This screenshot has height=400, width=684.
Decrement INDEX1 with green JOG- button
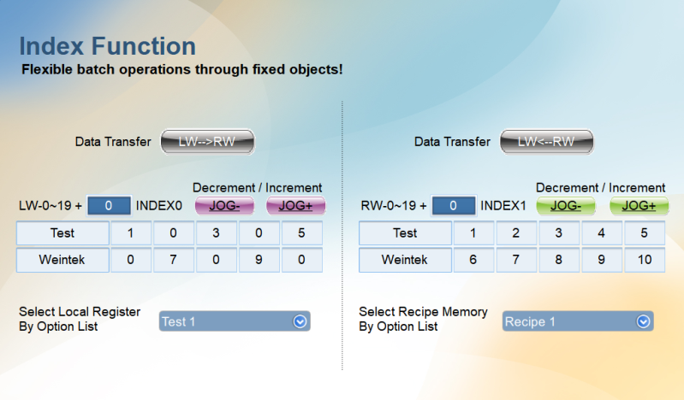[x=565, y=206]
